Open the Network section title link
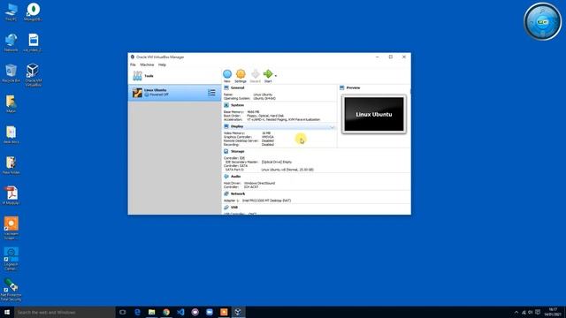The width and height of the screenshot is (566, 318). [238, 193]
